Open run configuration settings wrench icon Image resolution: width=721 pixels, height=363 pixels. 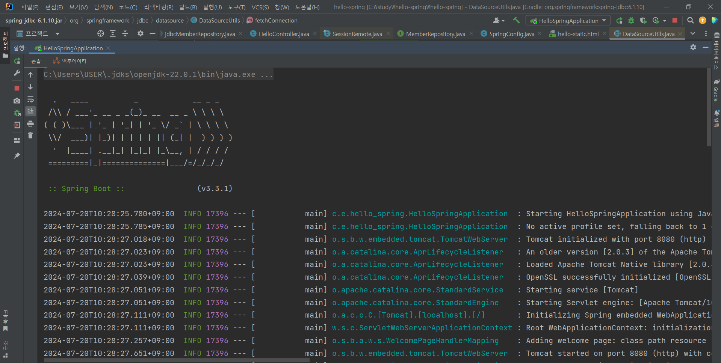click(17, 73)
